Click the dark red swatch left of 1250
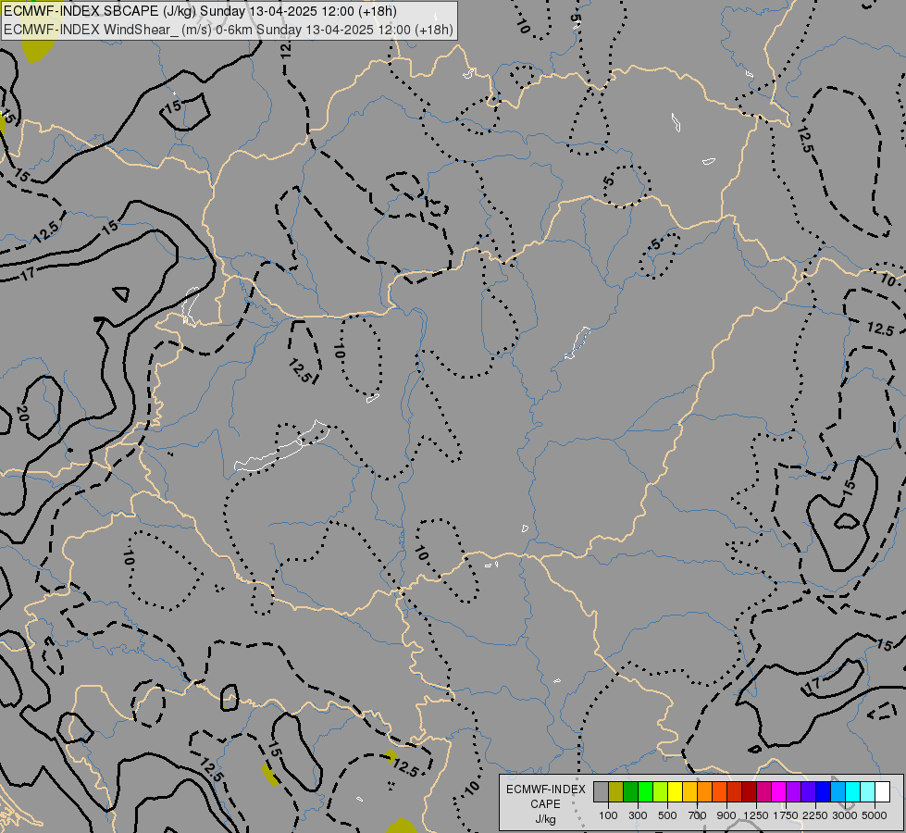The width and height of the screenshot is (906, 833). tap(749, 792)
